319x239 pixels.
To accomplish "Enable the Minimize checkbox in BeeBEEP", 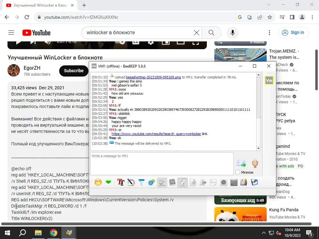I will point(238,172).
